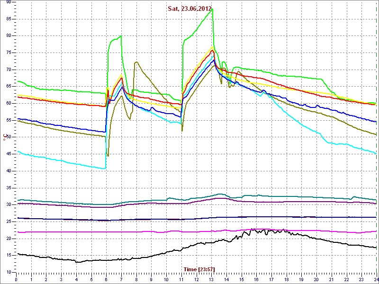Click hour label '9' on time axis

point(151,278)
